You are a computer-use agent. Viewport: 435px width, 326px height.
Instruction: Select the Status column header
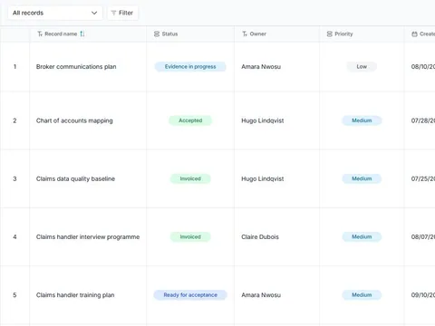coord(190,34)
